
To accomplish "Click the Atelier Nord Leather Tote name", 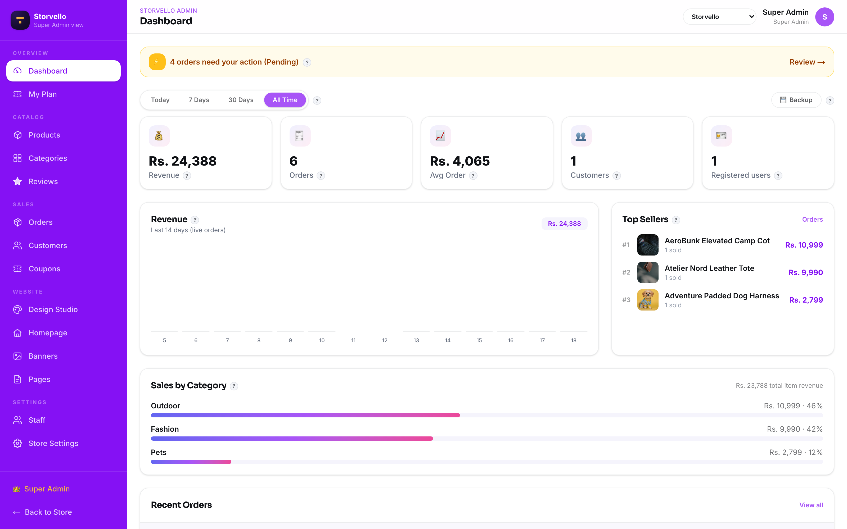I will coord(709,268).
